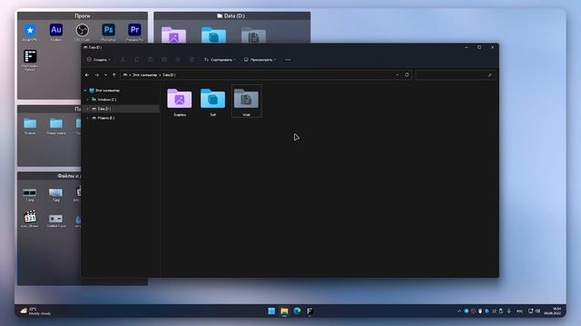Click the Up one level arrow

114,75
